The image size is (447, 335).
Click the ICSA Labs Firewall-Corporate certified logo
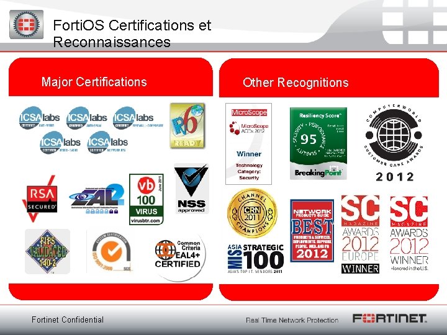tap(138, 118)
